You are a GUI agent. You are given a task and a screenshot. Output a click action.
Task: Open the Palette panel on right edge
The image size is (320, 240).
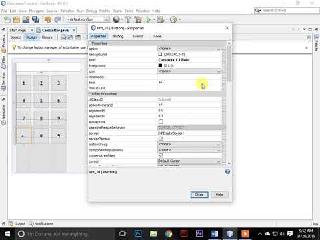pos(317,43)
